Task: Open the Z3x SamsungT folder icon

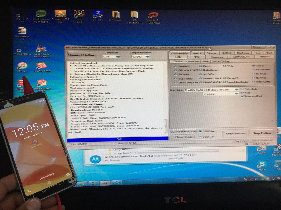Action: (135, 17)
